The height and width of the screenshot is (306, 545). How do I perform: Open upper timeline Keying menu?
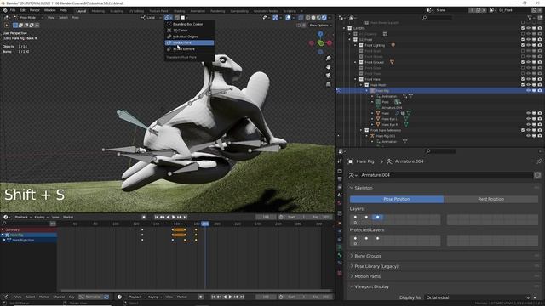pos(40,218)
